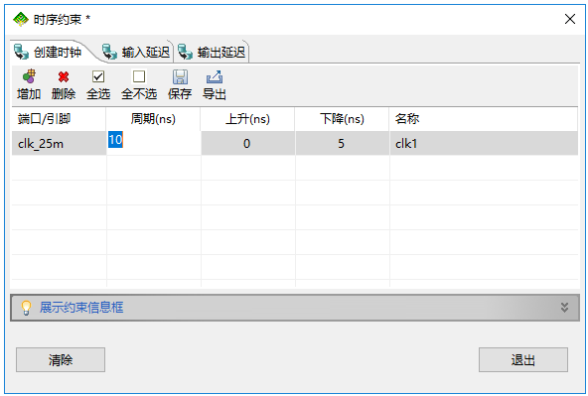Click the application icon in the title bar
Viewport: 588px width, 396px height.
(x=21, y=19)
